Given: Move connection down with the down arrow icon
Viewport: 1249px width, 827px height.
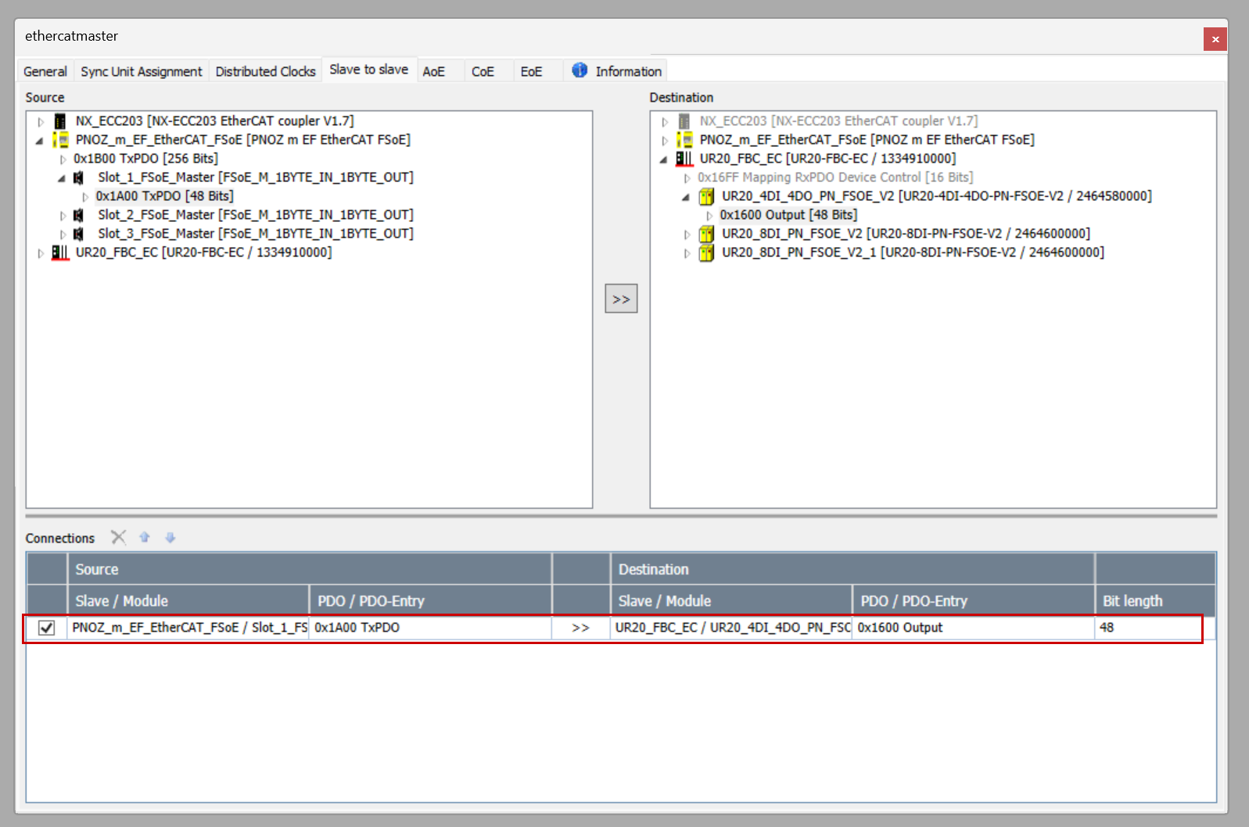Looking at the screenshot, I should tap(170, 537).
